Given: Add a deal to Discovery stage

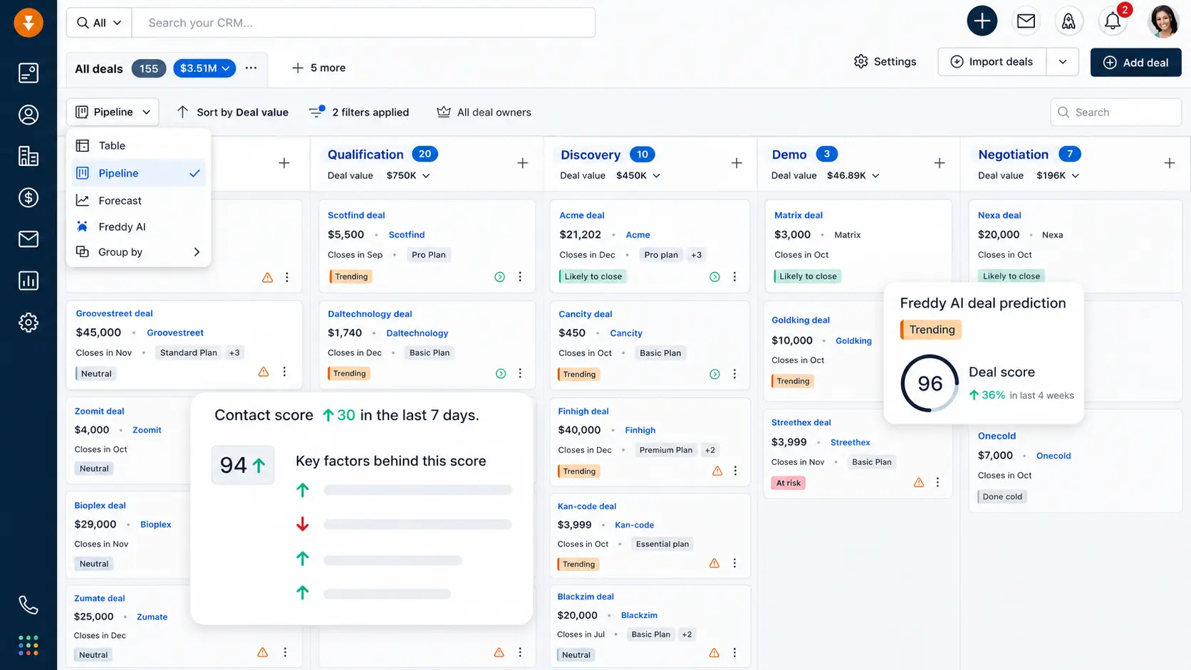Looking at the screenshot, I should pos(737,163).
